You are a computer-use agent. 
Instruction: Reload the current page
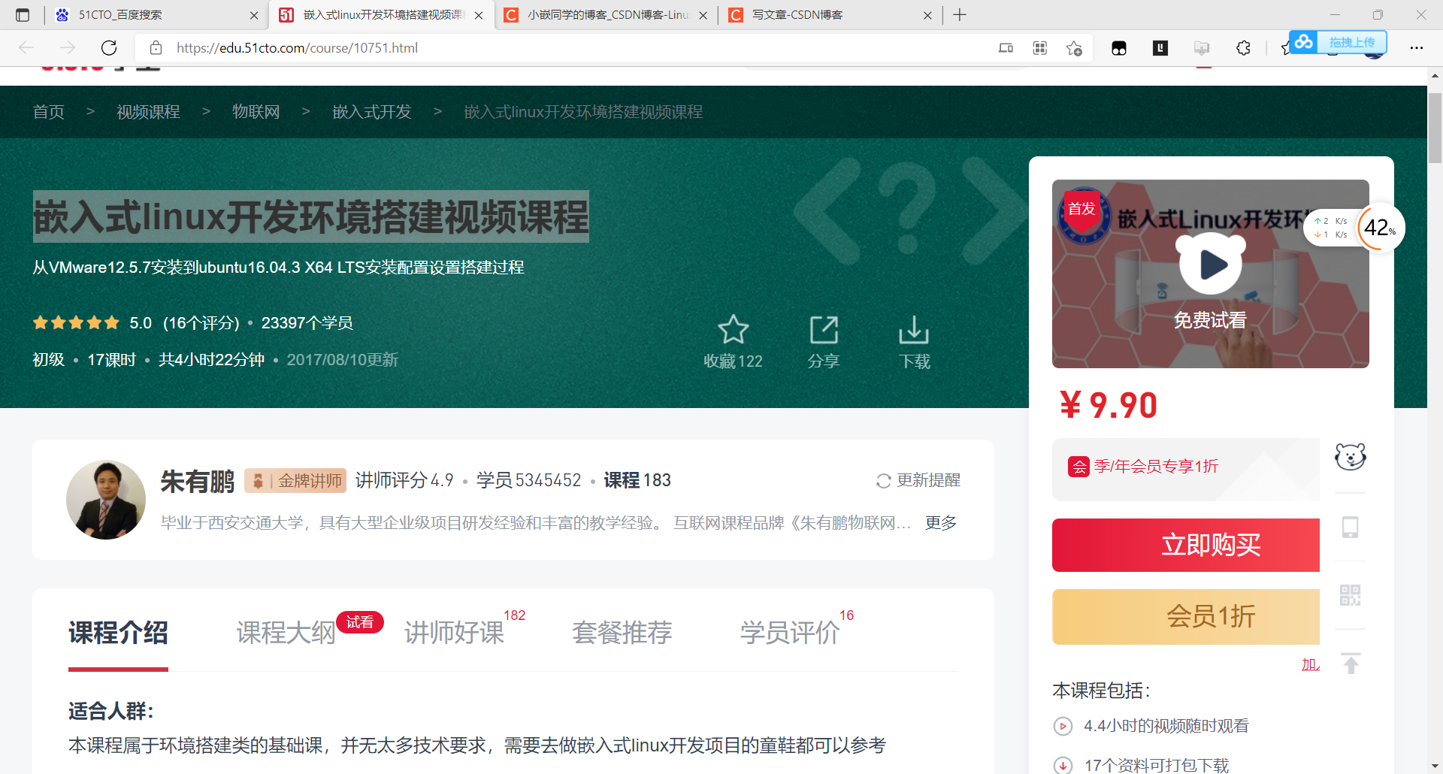click(109, 48)
